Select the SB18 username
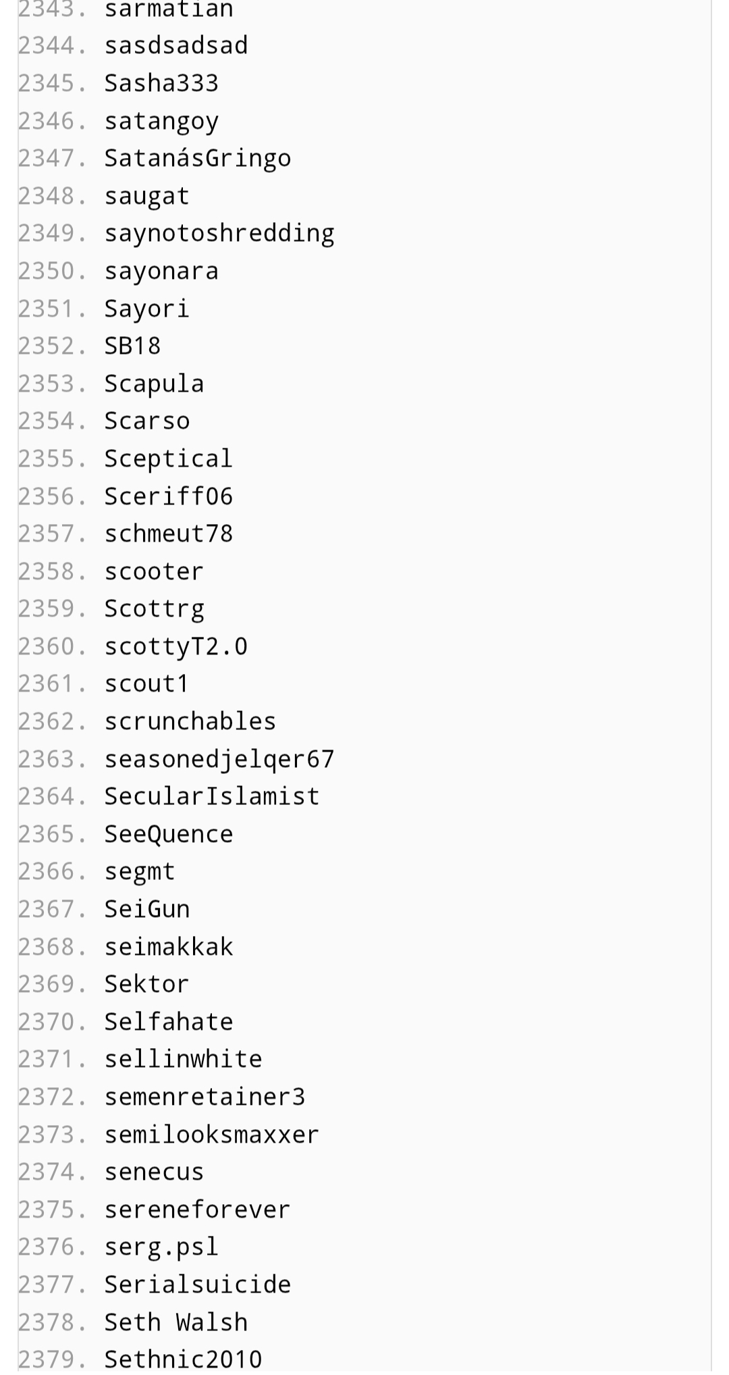 tap(132, 346)
